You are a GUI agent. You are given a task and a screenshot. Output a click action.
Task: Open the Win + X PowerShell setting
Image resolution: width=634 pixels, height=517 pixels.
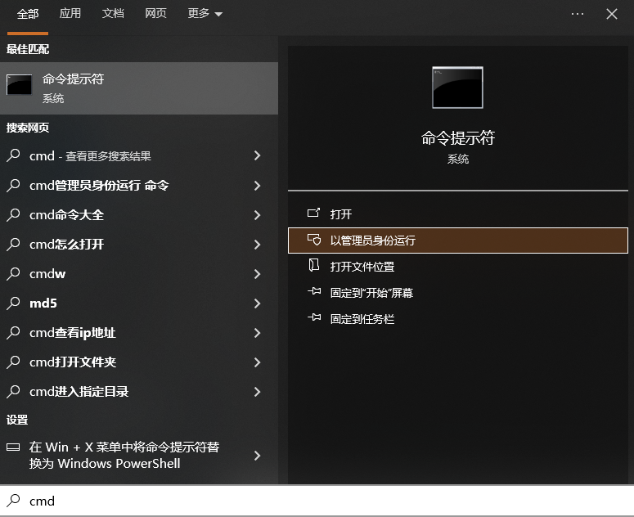click(139, 456)
